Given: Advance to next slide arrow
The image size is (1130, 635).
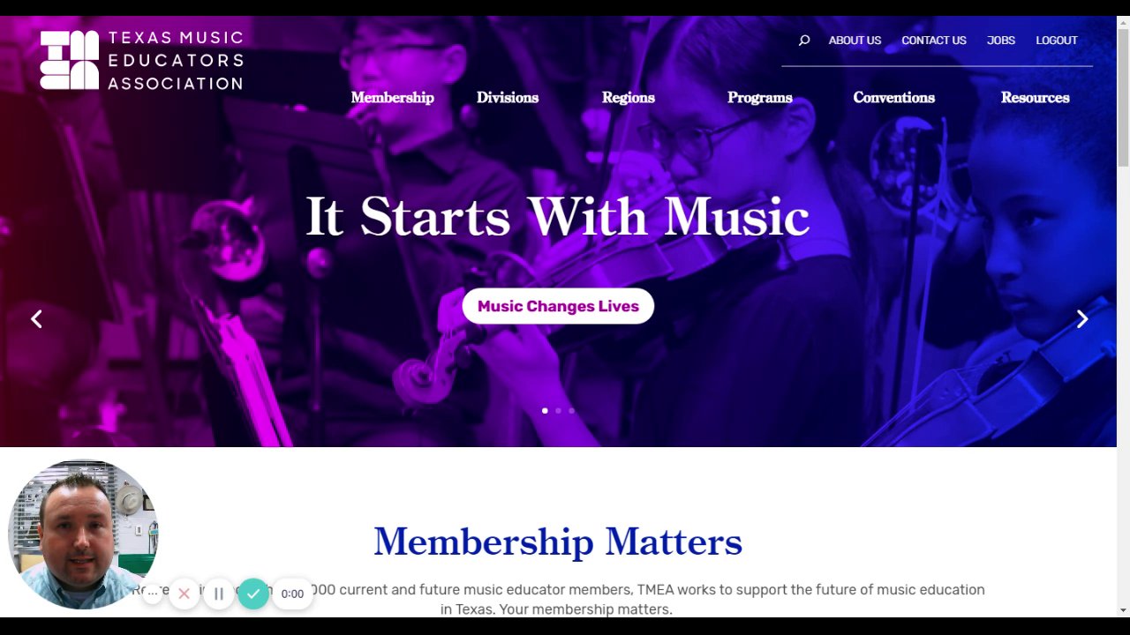Looking at the screenshot, I should [x=1082, y=319].
